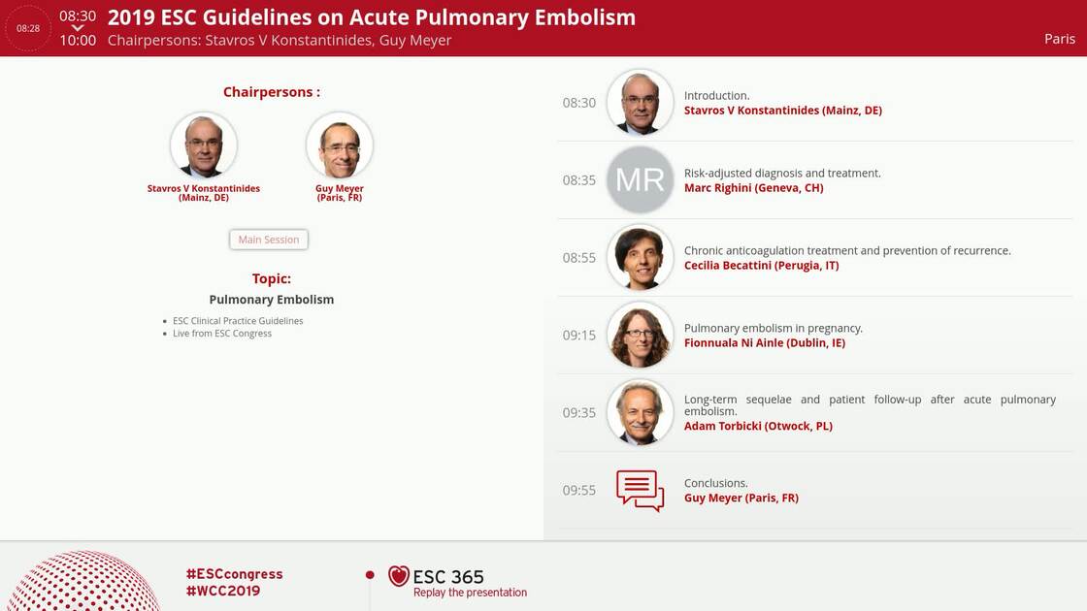The image size is (1087, 611).
Task: Click Fionnuala Ni Ainle's speaker photo
Action: pos(640,336)
